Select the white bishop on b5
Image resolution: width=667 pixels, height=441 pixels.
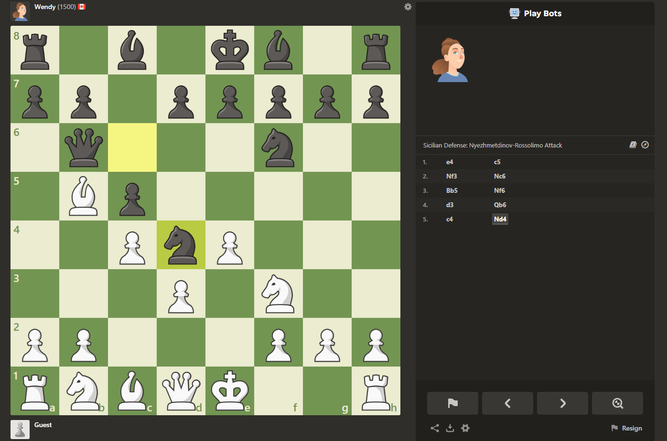pyautogui.click(x=84, y=196)
